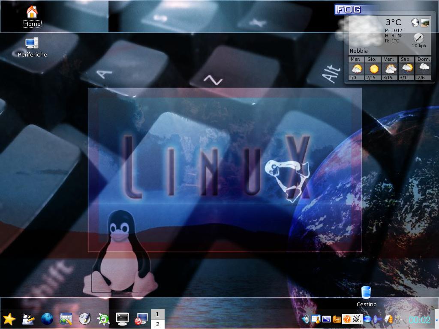Screen dimensions: 439x329
Task: Open the calendar reminder bell tray icon
Action: coord(316,319)
